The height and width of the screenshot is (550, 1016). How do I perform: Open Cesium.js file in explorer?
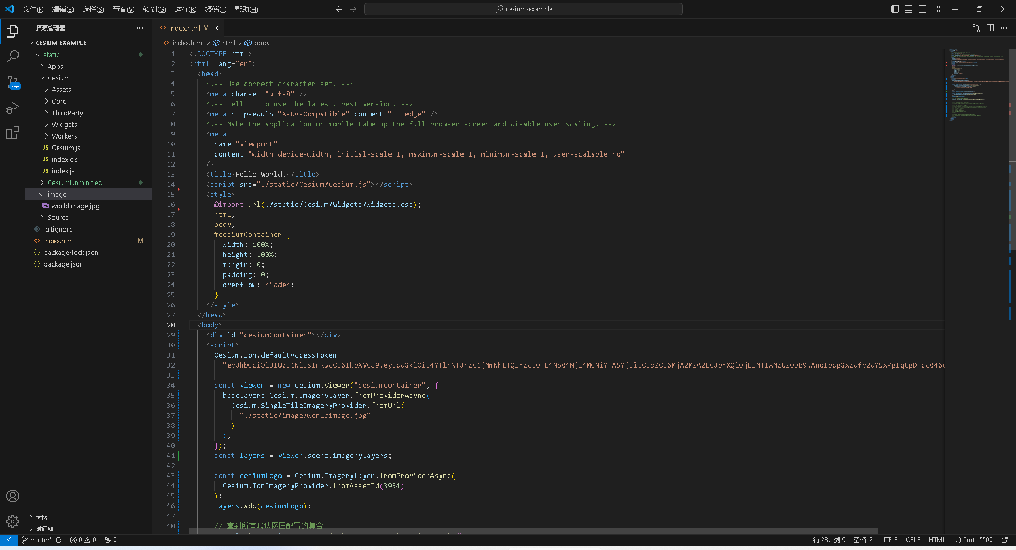88,148
